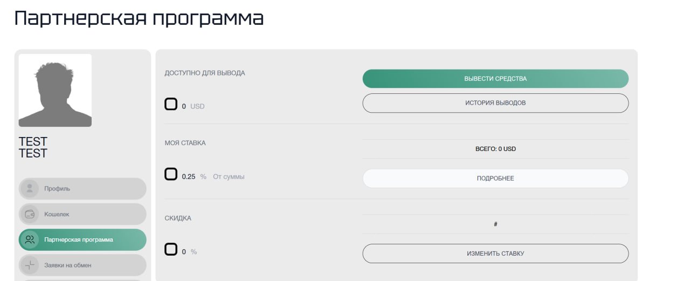Open История выводов

pyautogui.click(x=495, y=103)
